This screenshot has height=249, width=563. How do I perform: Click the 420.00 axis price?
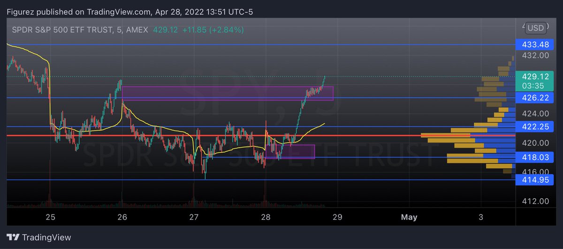pos(537,143)
